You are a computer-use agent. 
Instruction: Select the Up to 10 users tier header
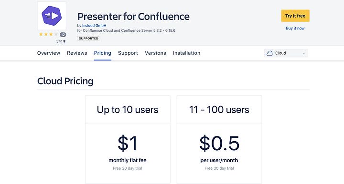click(x=128, y=109)
